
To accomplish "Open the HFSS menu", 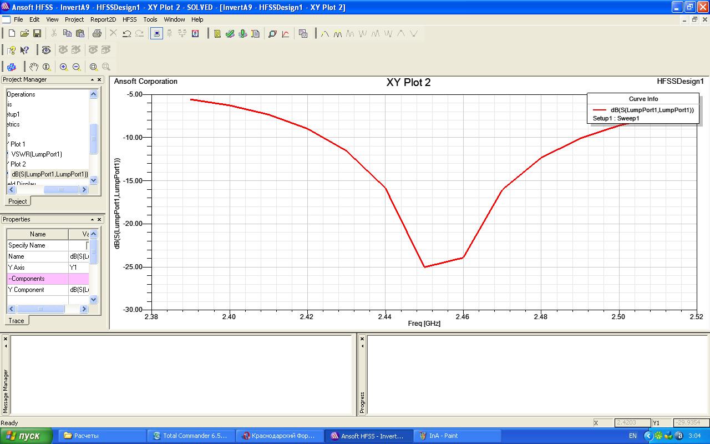I will click(129, 19).
